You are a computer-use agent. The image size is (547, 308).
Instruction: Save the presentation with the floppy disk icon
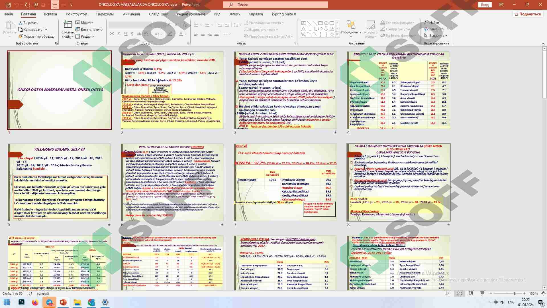(8, 5)
